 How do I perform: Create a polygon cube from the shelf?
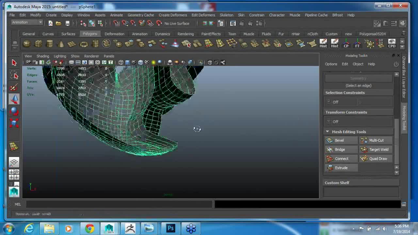click(38, 44)
